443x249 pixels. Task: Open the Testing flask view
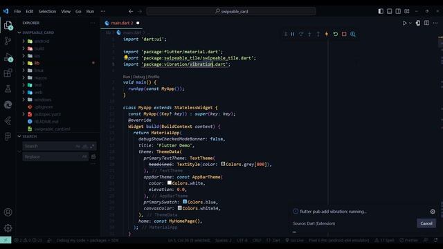coord(8,89)
